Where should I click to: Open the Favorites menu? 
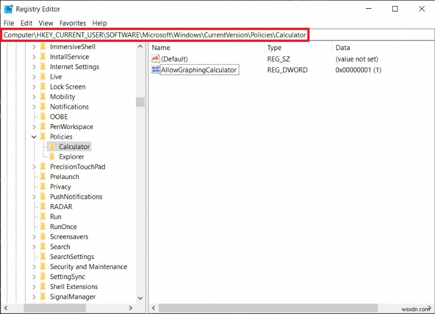(73, 23)
